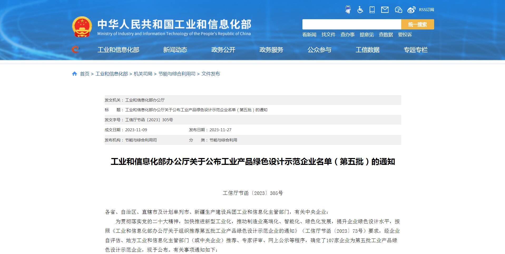Open the 政务公开 menu
The width and height of the screenshot is (505, 254).
[223, 50]
